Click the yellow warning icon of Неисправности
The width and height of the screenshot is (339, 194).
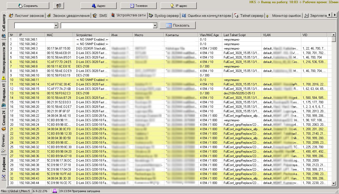coord(4,78)
